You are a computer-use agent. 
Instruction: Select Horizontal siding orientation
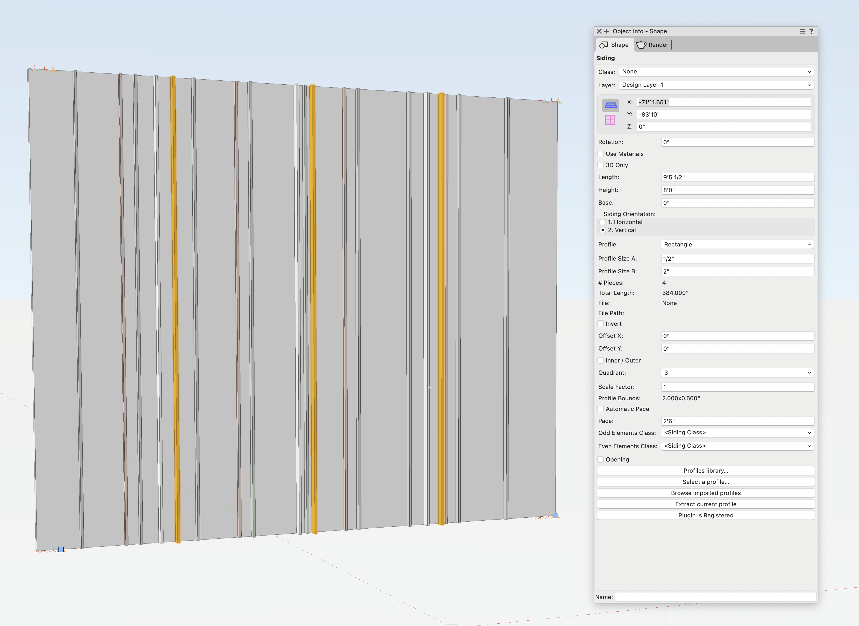click(x=603, y=222)
